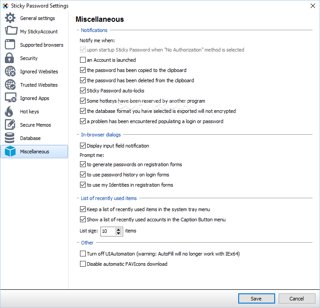Toggle generate passwords on registration forms

[83, 164]
